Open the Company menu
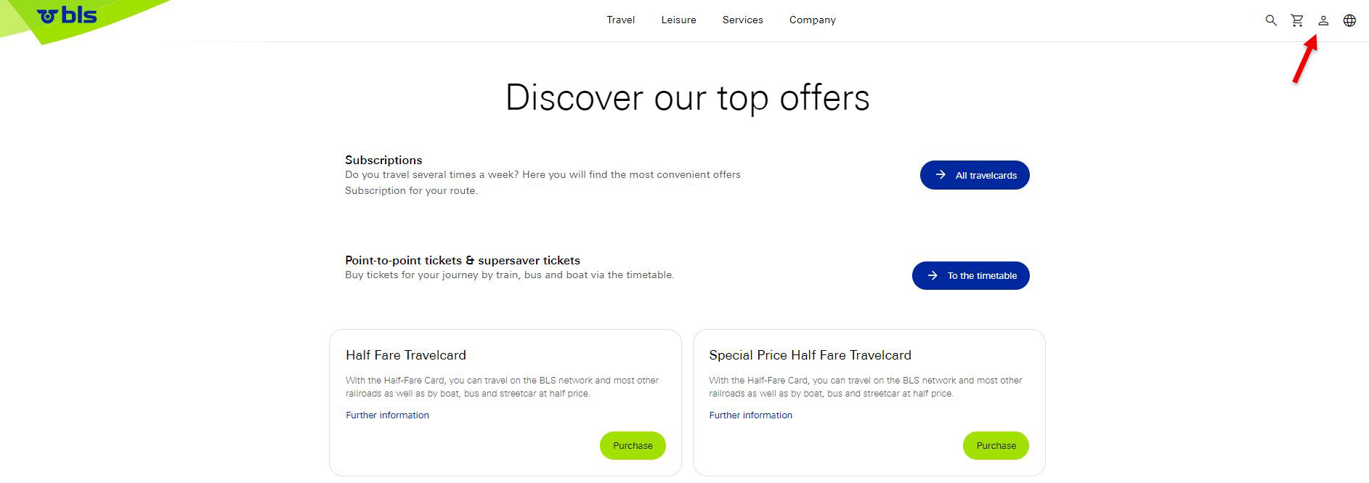 pyautogui.click(x=812, y=20)
